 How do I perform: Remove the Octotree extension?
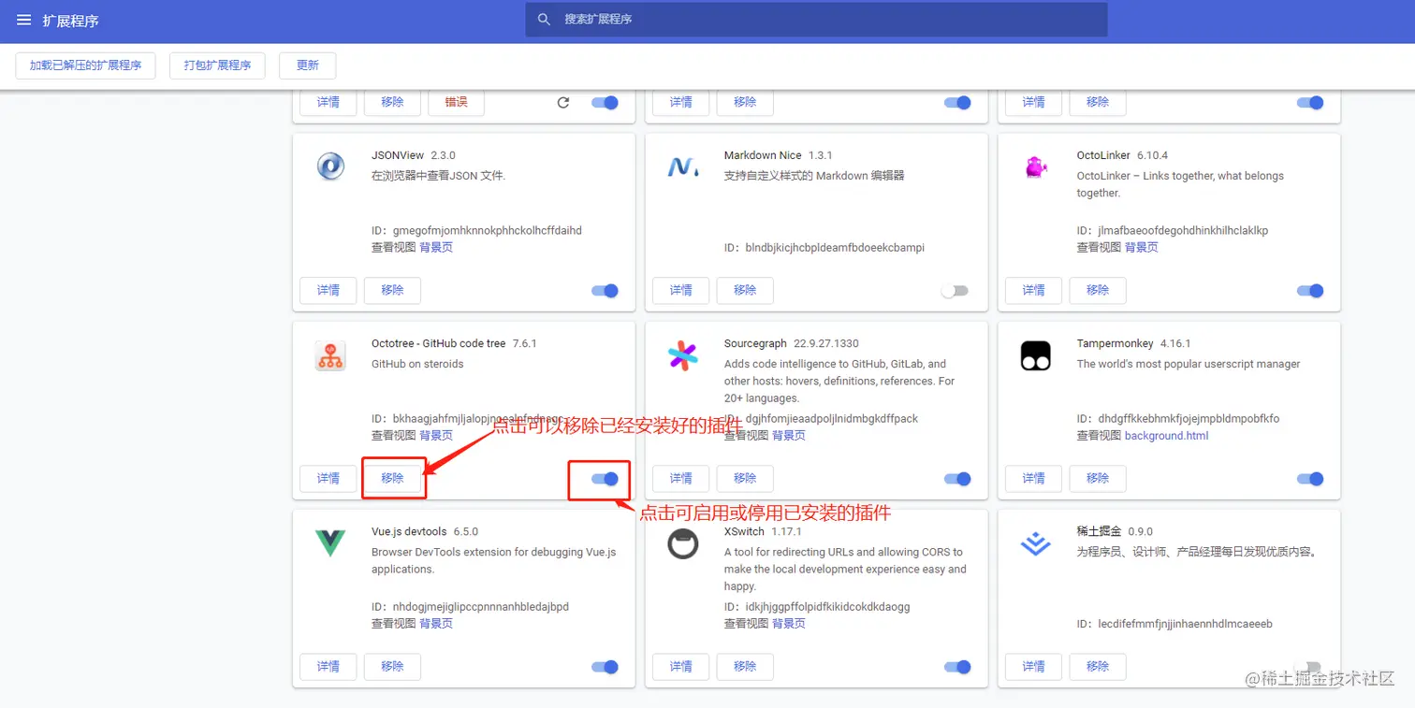pos(392,479)
